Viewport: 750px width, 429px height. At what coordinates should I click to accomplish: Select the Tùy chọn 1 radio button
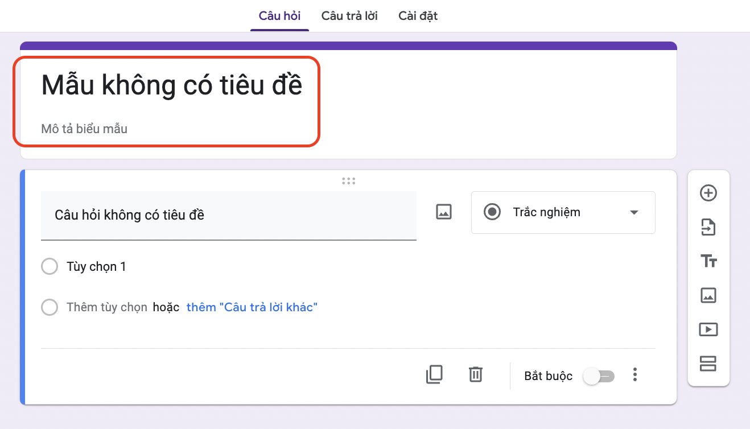click(x=50, y=266)
